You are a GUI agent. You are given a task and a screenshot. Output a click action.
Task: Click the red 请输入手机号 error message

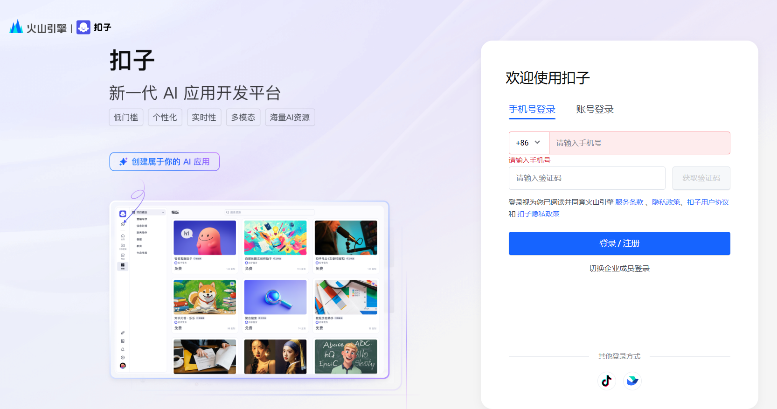click(529, 160)
